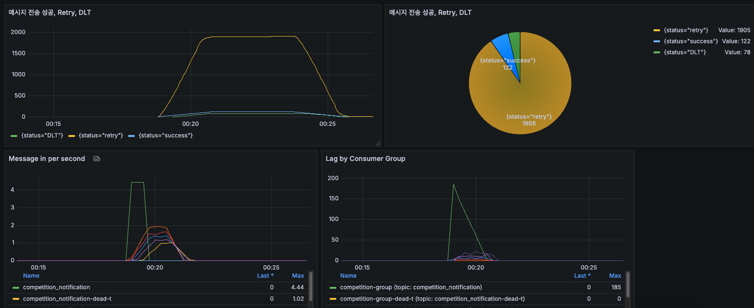Sort Message in per second legend by Name

(31, 276)
